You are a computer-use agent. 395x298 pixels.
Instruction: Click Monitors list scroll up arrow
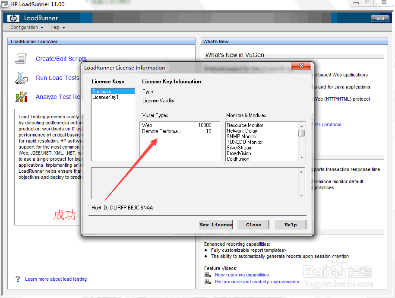pyautogui.click(x=302, y=126)
